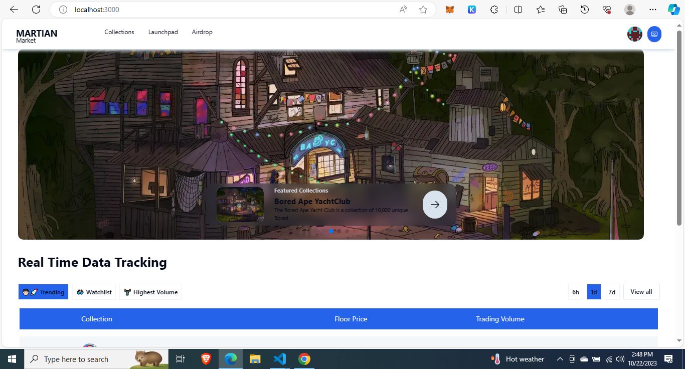This screenshot has width=685, height=369.
Task: Select the third carousel dot indicator
Action: 347,231
